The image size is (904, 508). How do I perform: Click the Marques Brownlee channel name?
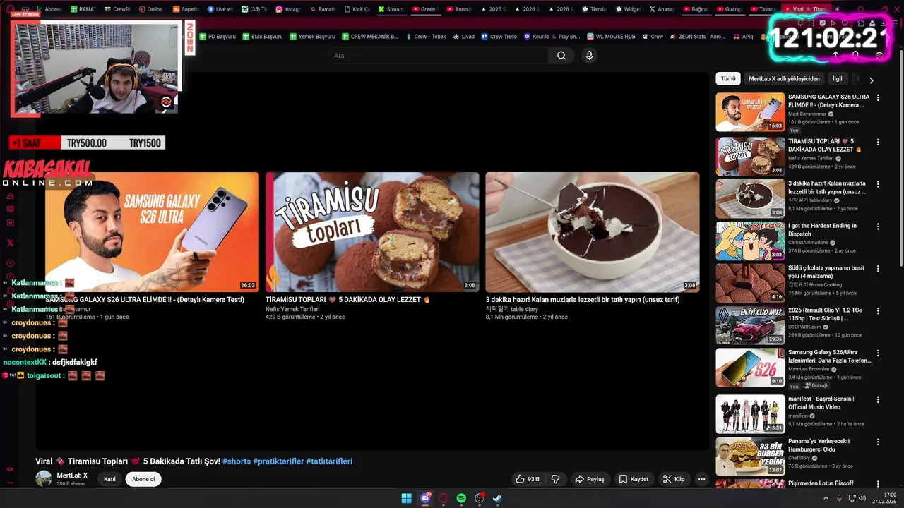(x=809, y=369)
